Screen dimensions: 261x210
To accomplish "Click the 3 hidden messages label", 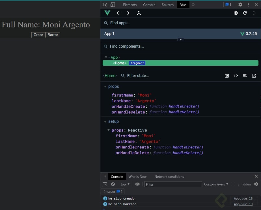I will [x=244, y=184].
